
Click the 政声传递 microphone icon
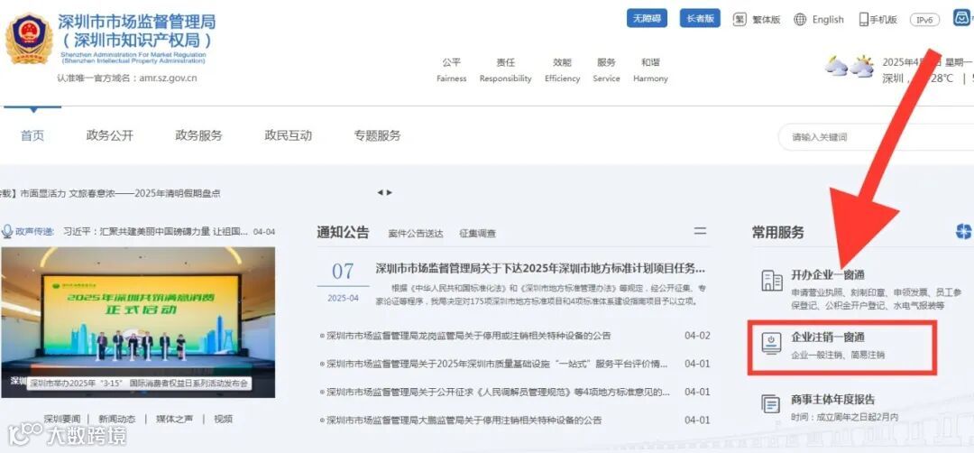tap(7, 232)
